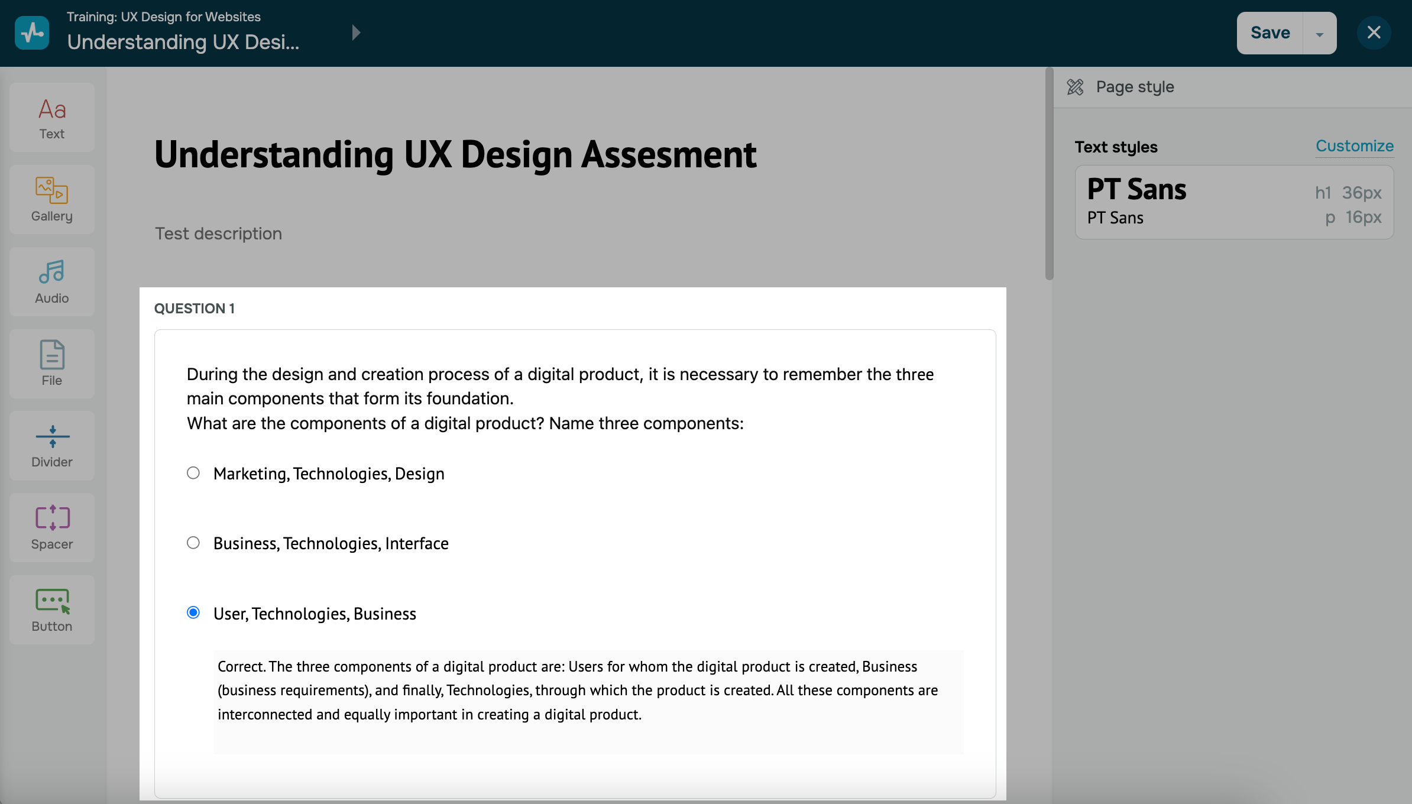This screenshot has width=1412, height=804.
Task: Click the Page style pencil-ruler icon
Action: coord(1075,87)
